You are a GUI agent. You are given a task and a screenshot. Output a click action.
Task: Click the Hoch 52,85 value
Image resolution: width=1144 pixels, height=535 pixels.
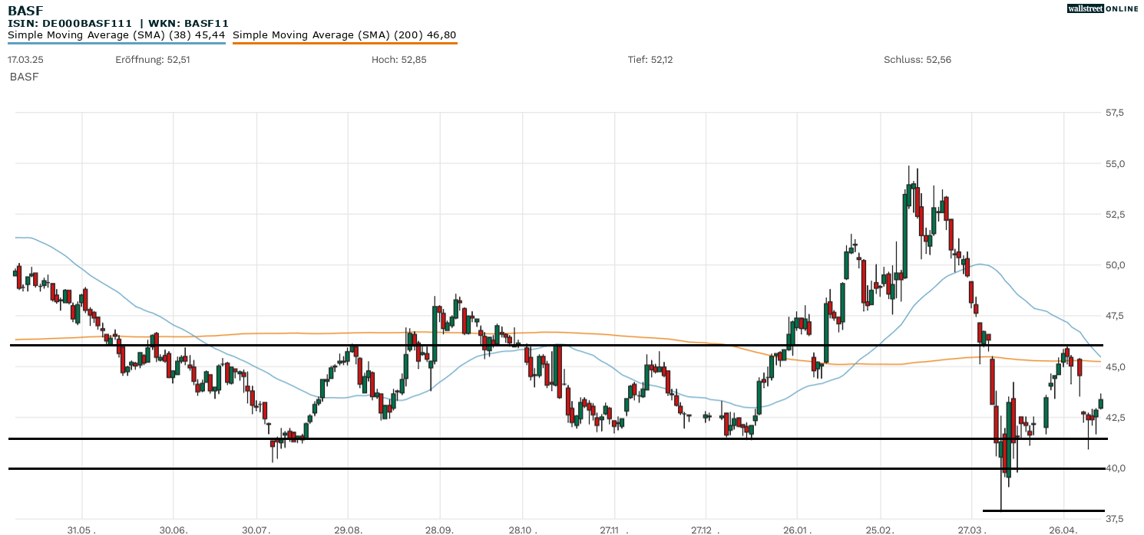[x=398, y=60]
